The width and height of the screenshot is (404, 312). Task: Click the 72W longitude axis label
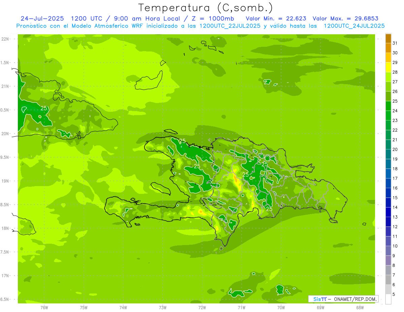coord(202,308)
